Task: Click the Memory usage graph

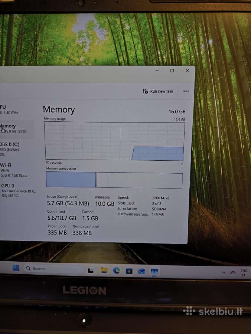Action: pyautogui.click(x=114, y=141)
